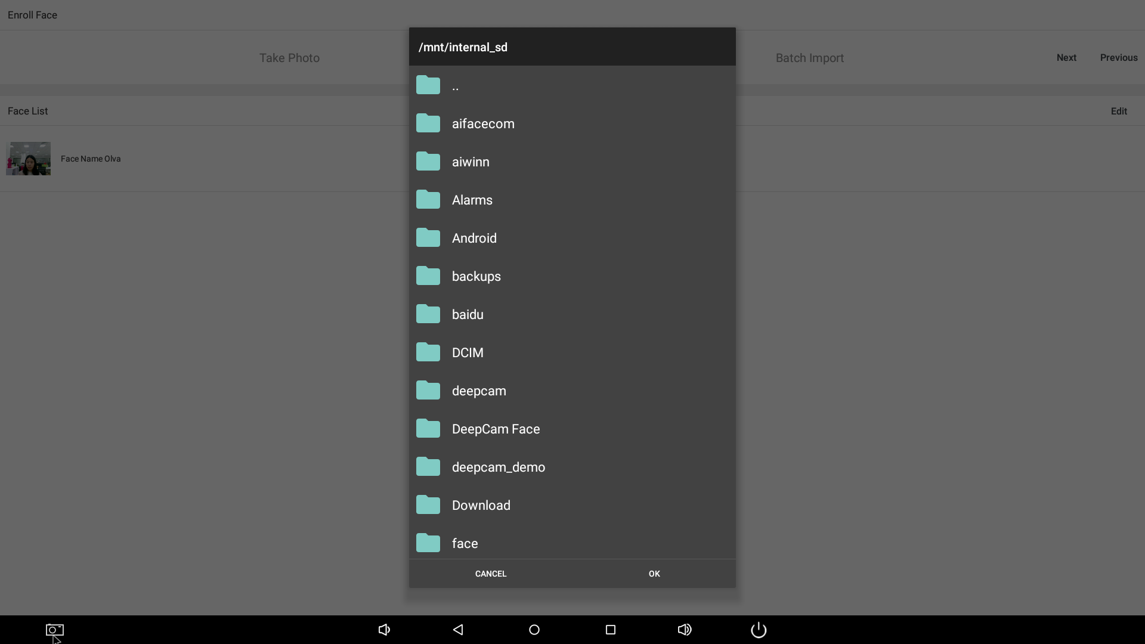Open the aifacecom folder name
The width and height of the screenshot is (1145, 644).
click(483, 123)
